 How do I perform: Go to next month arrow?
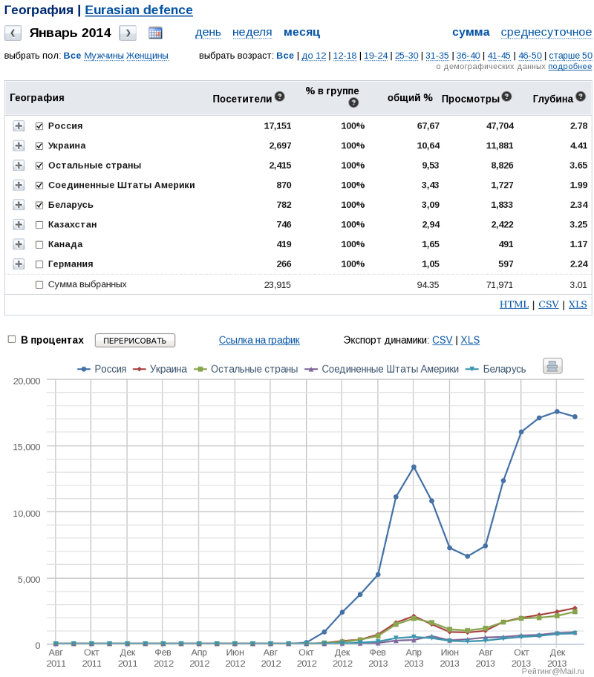point(128,33)
